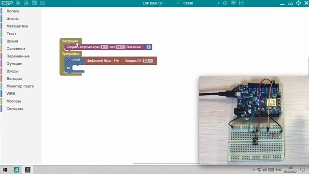Viewport: 309px width, 174px height.
Task: Select the Настройки block header
Action: pyautogui.click(x=70, y=41)
